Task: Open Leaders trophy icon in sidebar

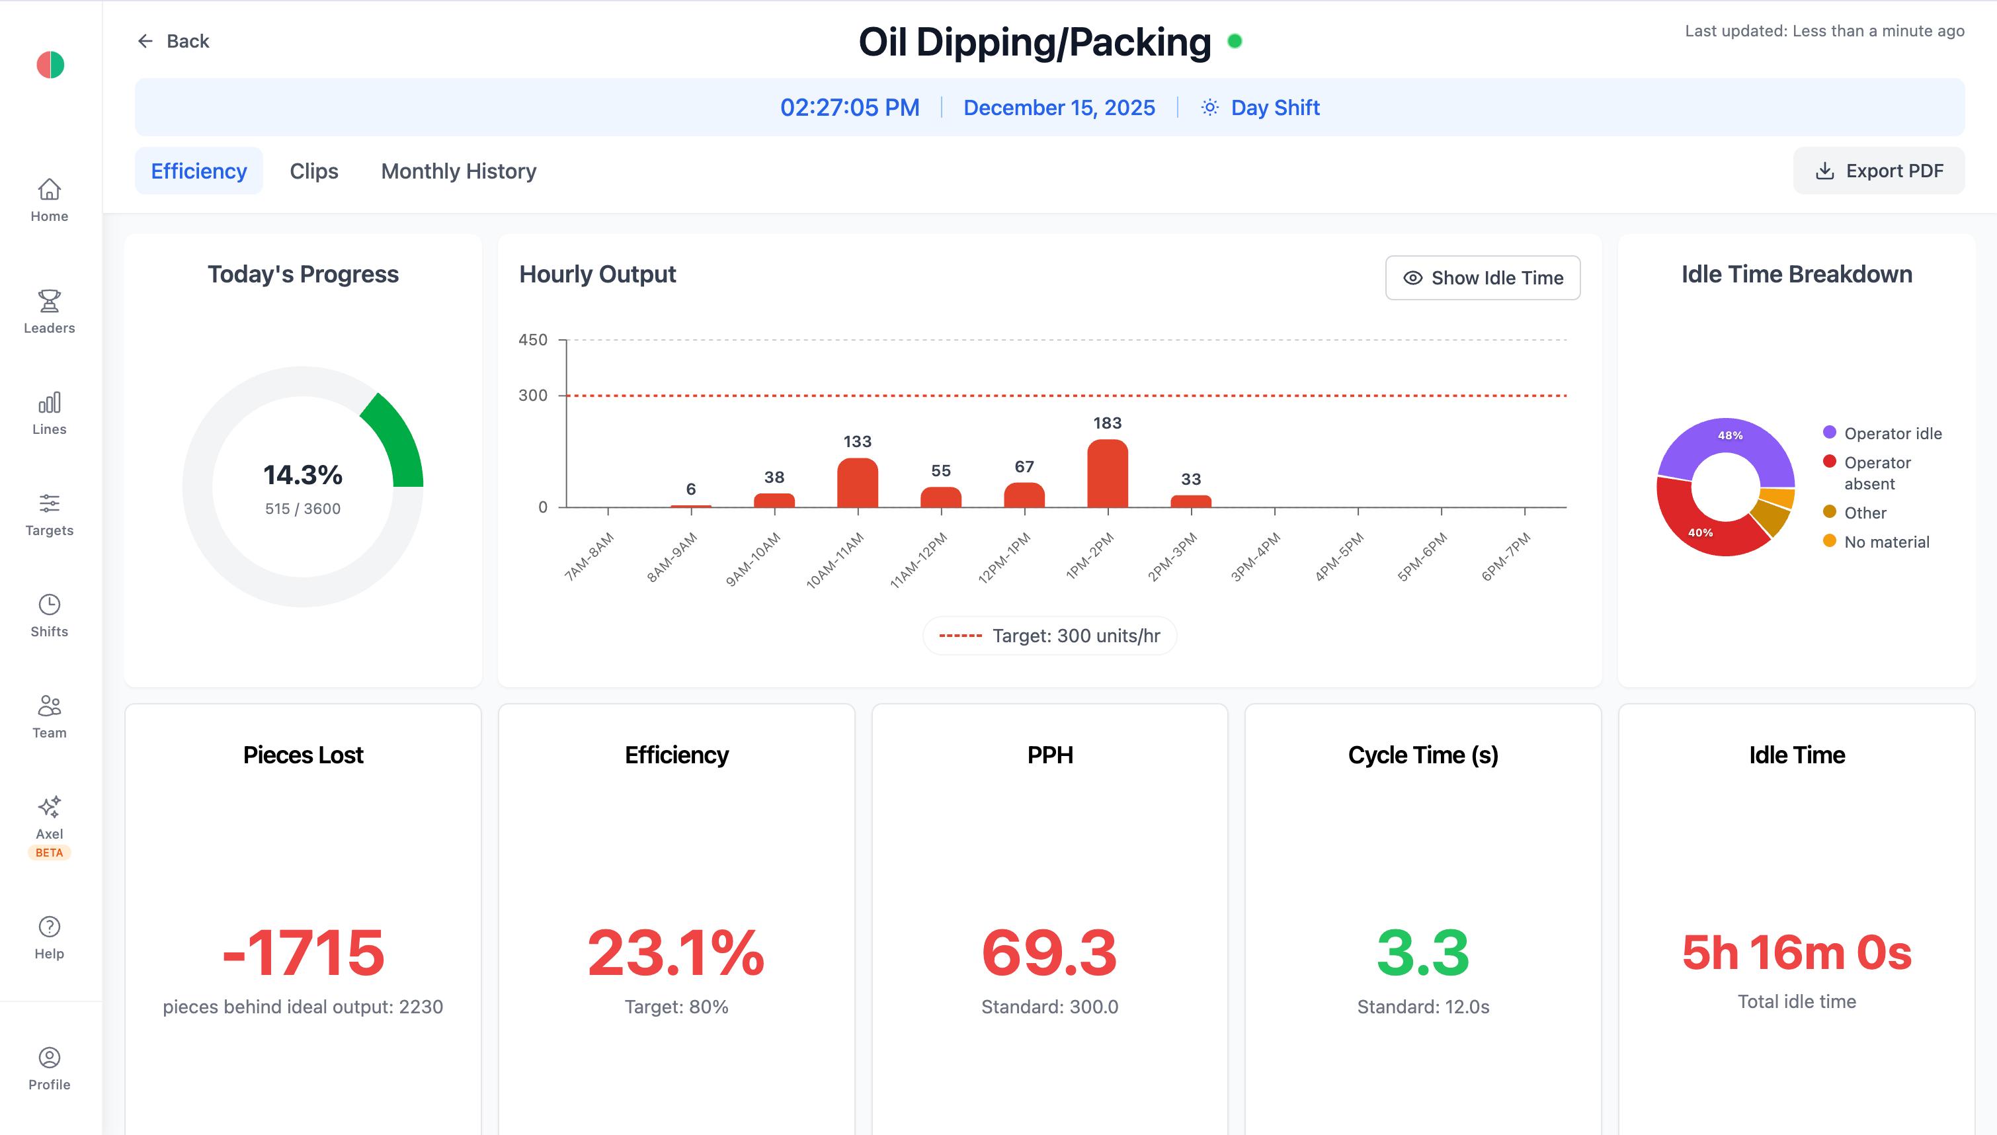Action: [x=49, y=301]
